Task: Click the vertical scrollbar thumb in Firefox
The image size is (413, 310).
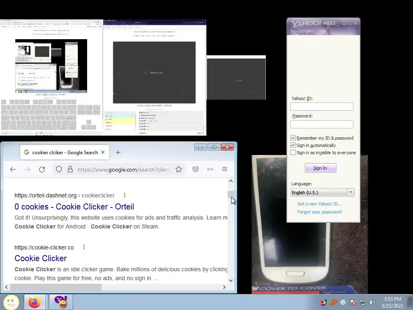Action: (231, 194)
